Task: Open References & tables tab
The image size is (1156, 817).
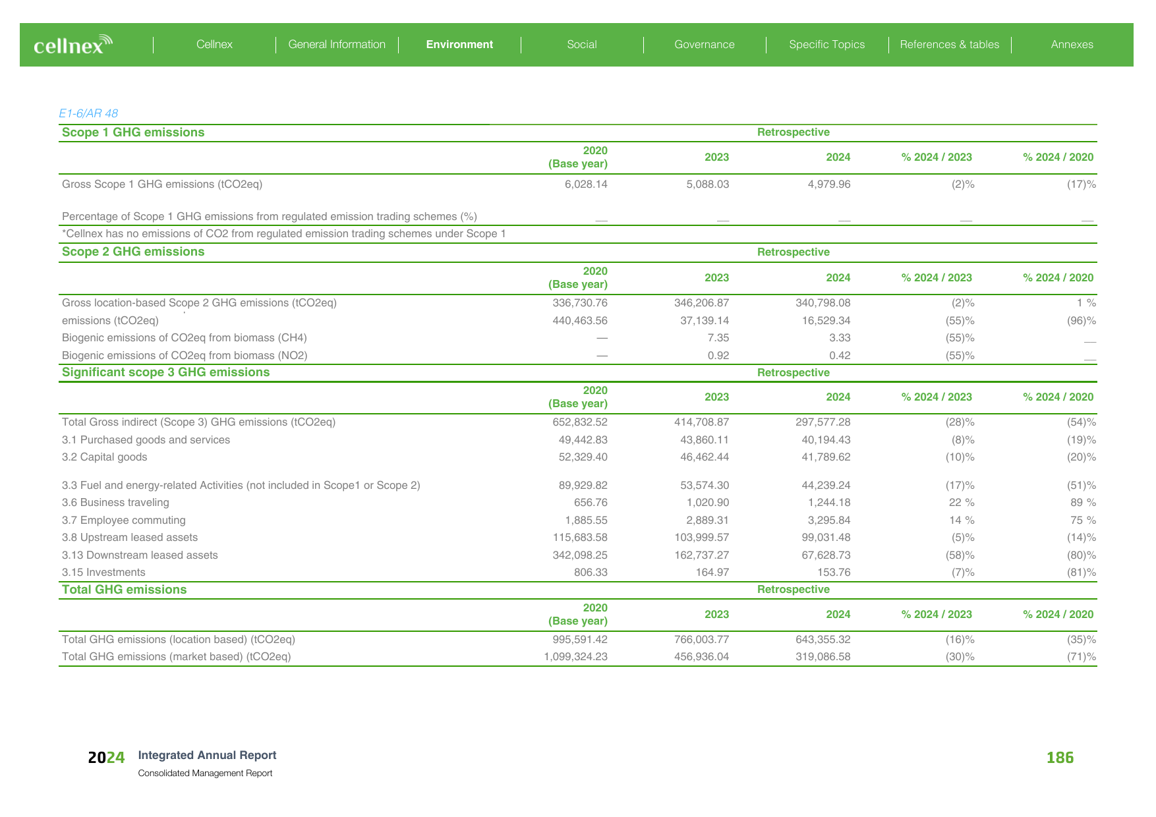Action: coord(950,44)
